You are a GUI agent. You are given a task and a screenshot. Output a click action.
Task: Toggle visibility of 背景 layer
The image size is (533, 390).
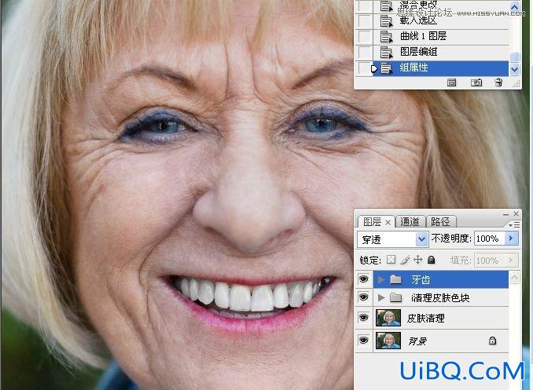(364, 340)
